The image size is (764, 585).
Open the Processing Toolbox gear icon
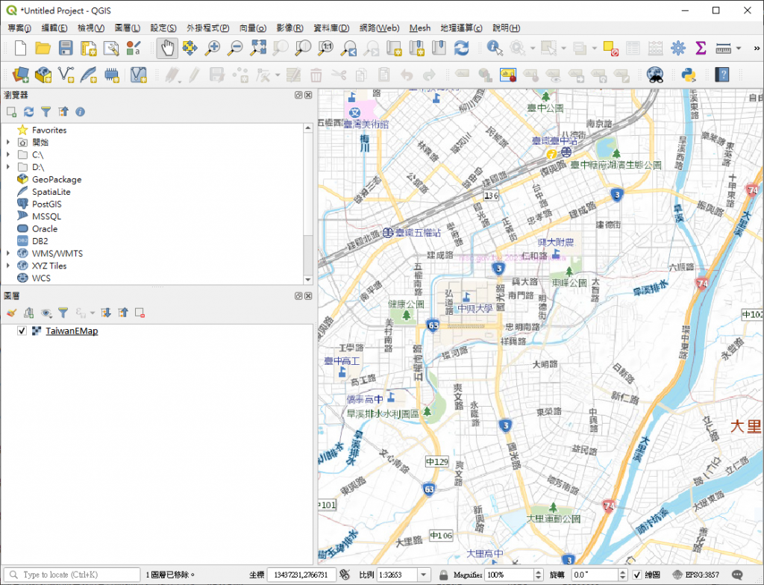coord(677,48)
